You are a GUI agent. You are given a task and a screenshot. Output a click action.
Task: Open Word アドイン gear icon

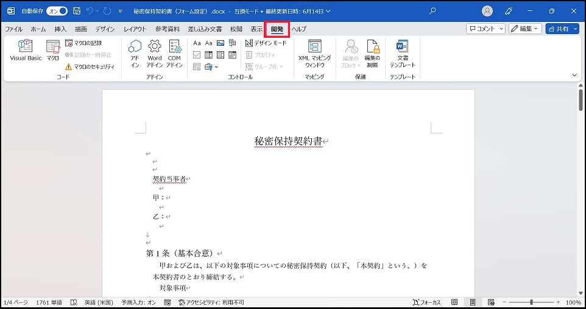point(154,54)
